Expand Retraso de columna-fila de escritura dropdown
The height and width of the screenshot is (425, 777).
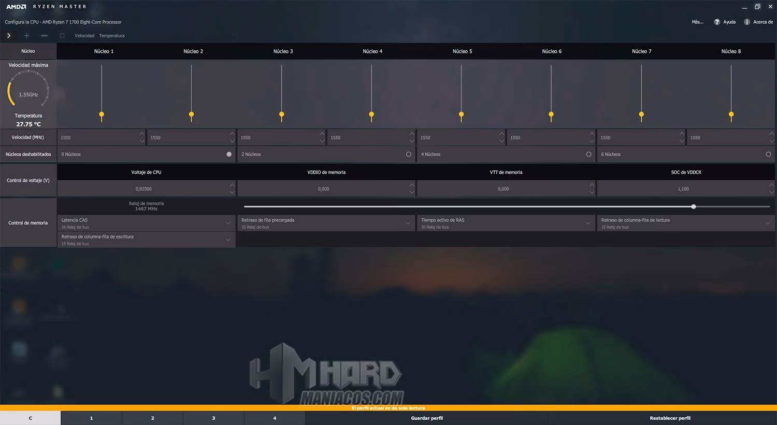[228, 240]
